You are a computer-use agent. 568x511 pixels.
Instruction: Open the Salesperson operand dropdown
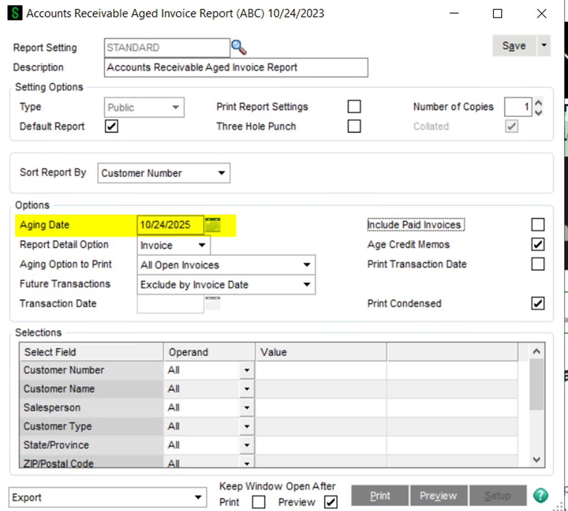[x=246, y=408]
